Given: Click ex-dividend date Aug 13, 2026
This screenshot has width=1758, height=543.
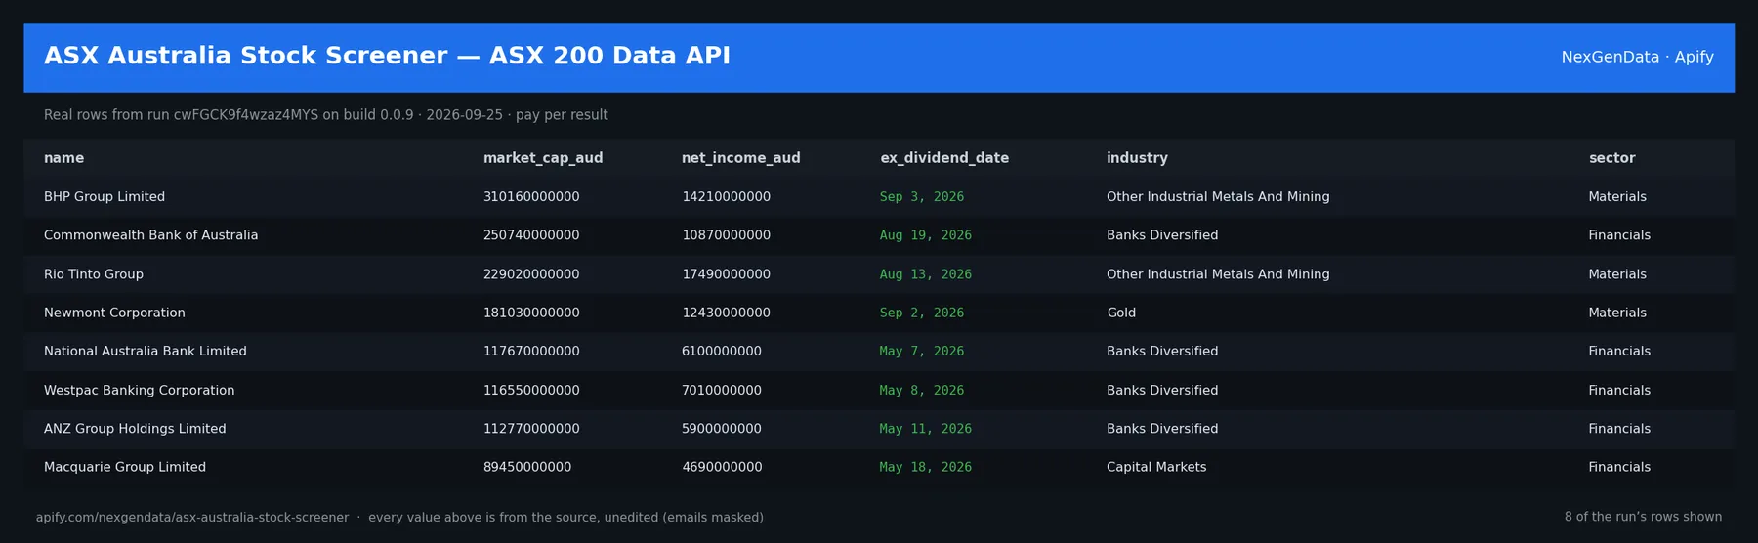Looking at the screenshot, I should pos(926,274).
